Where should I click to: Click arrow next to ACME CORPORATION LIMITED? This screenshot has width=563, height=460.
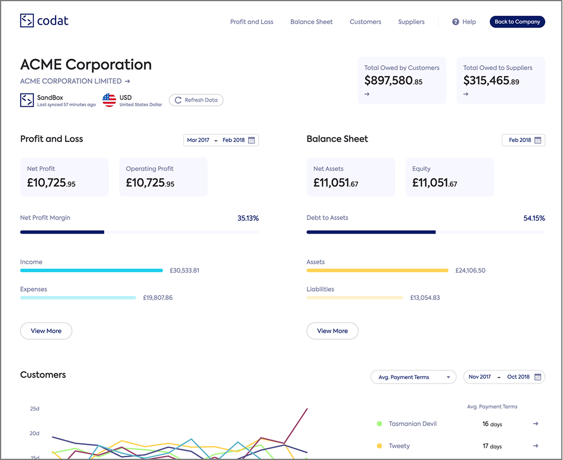[x=127, y=81]
